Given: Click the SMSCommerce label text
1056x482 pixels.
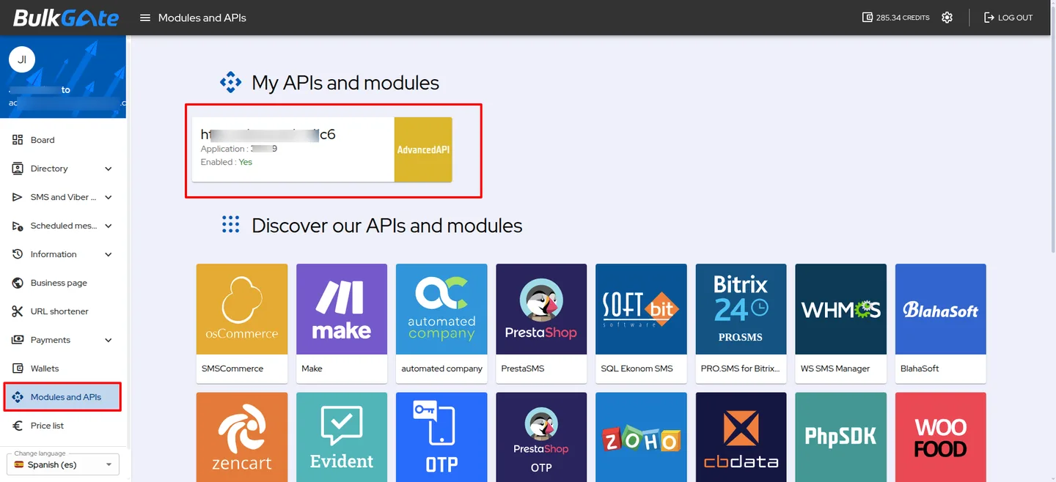Looking at the screenshot, I should 232,368.
